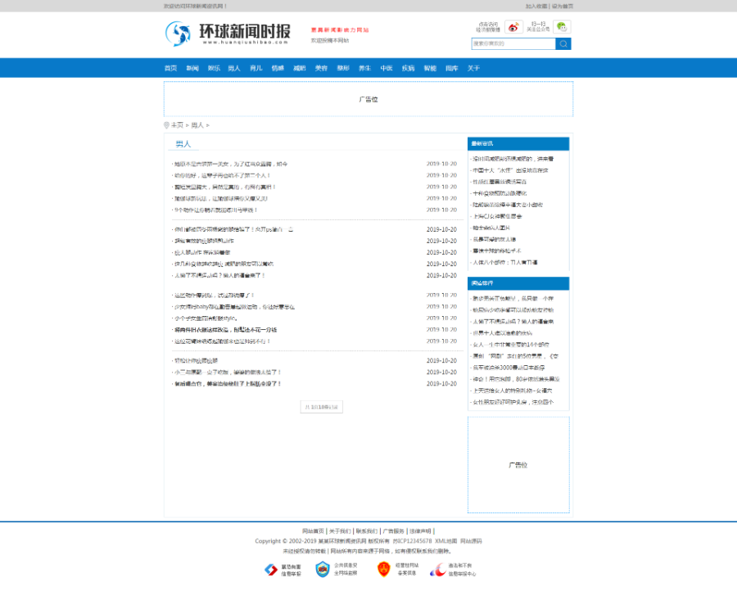
Task: Click the top 广告位 banner area
Action: [x=368, y=99]
